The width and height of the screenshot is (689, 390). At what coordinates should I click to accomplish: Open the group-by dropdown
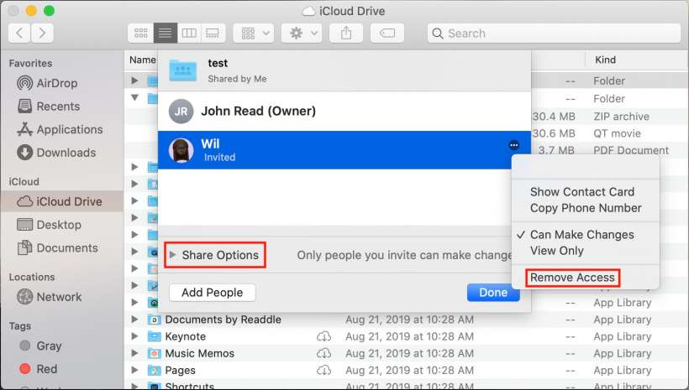254,34
